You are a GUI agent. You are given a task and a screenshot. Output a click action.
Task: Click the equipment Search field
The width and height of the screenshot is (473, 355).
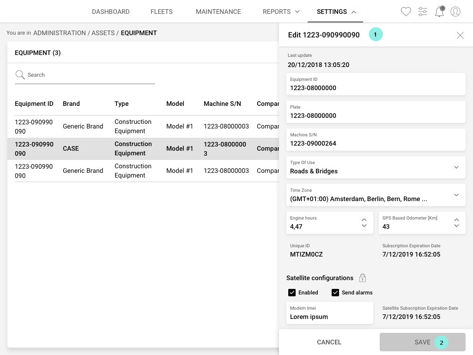pyautogui.click(x=85, y=75)
